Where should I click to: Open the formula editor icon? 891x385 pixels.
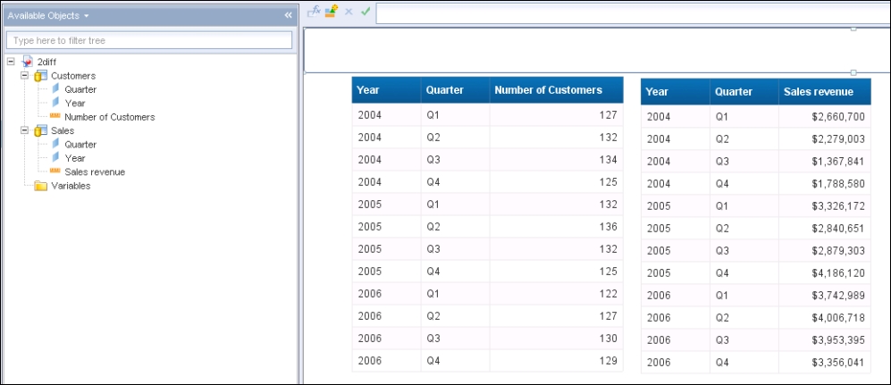click(314, 11)
